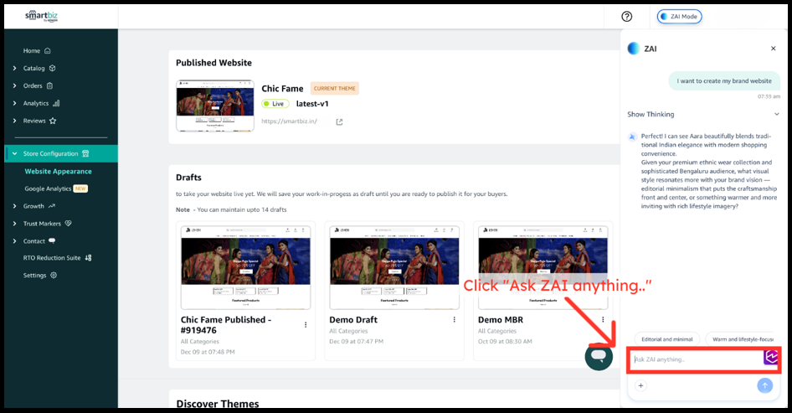Open the floating chat bubble icon
Viewport: 792px width, 413px height.
tap(599, 356)
